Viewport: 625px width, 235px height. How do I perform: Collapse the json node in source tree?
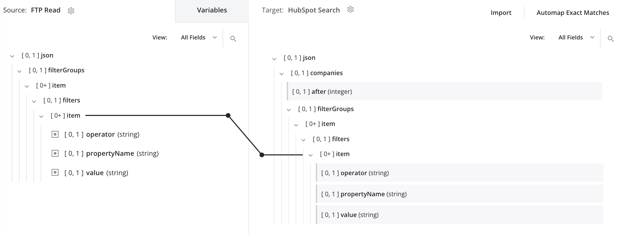(x=12, y=55)
